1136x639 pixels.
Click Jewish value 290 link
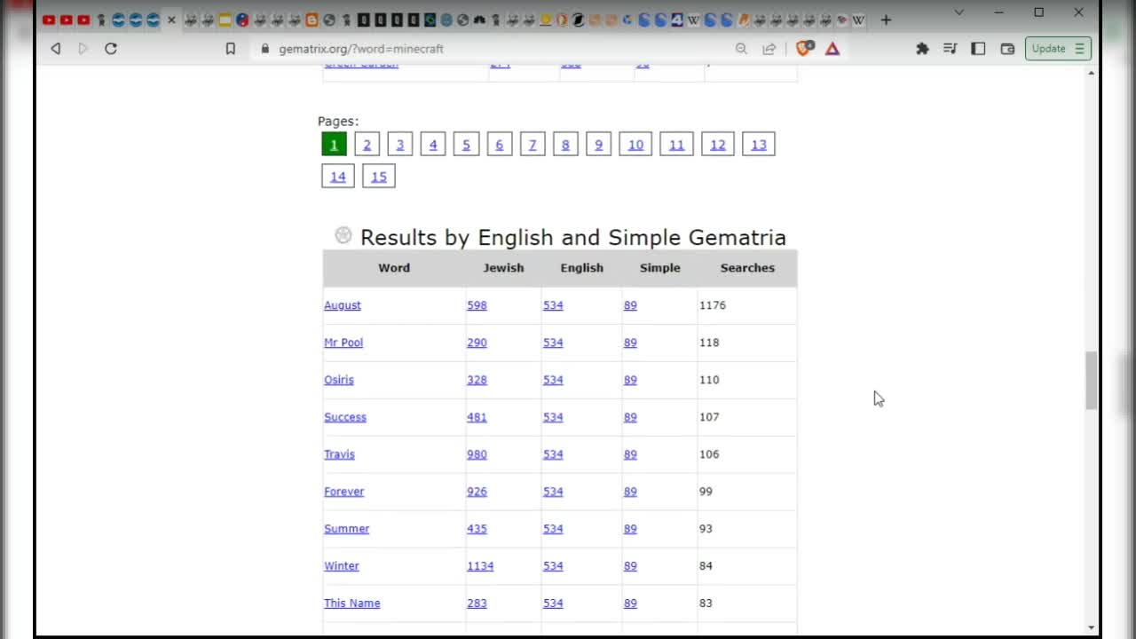pyautogui.click(x=477, y=343)
